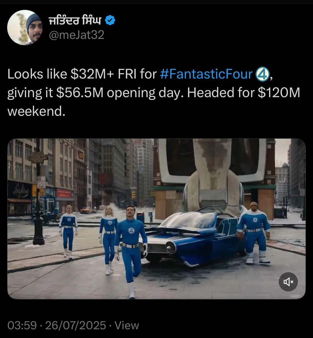The image size is (313, 338).
Task: Open the display name ਜਤਿੰਦਰ ਸਿੰਘ
Action: point(75,20)
